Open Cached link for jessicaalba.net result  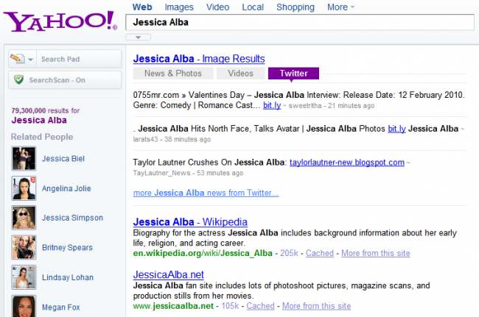click(x=260, y=306)
